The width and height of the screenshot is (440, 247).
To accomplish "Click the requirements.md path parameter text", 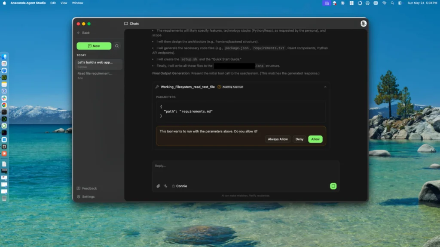I will 196,111.
